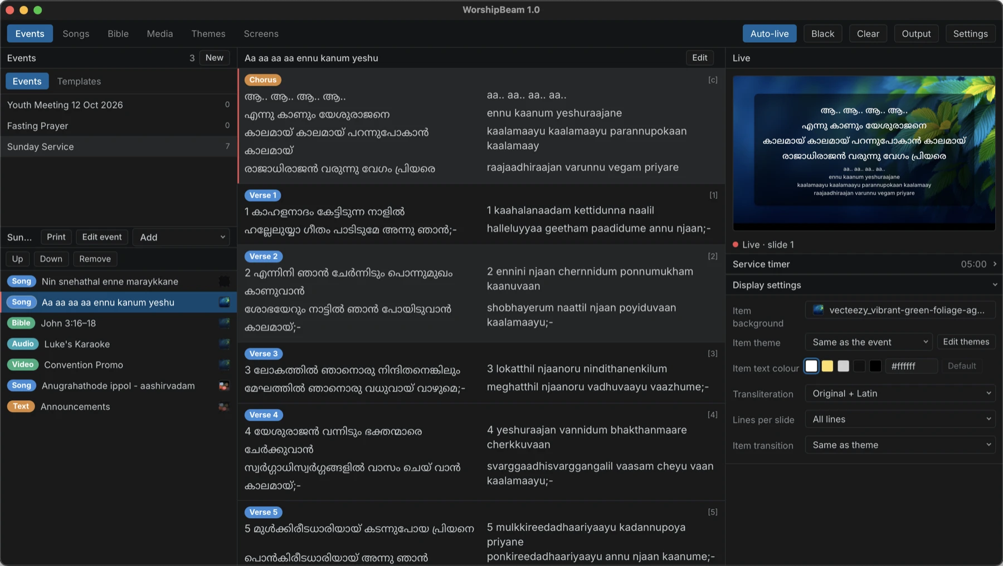Click the Bible badge of John 3:16–18
Viewport: 1003px width, 566px height.
[21, 323]
